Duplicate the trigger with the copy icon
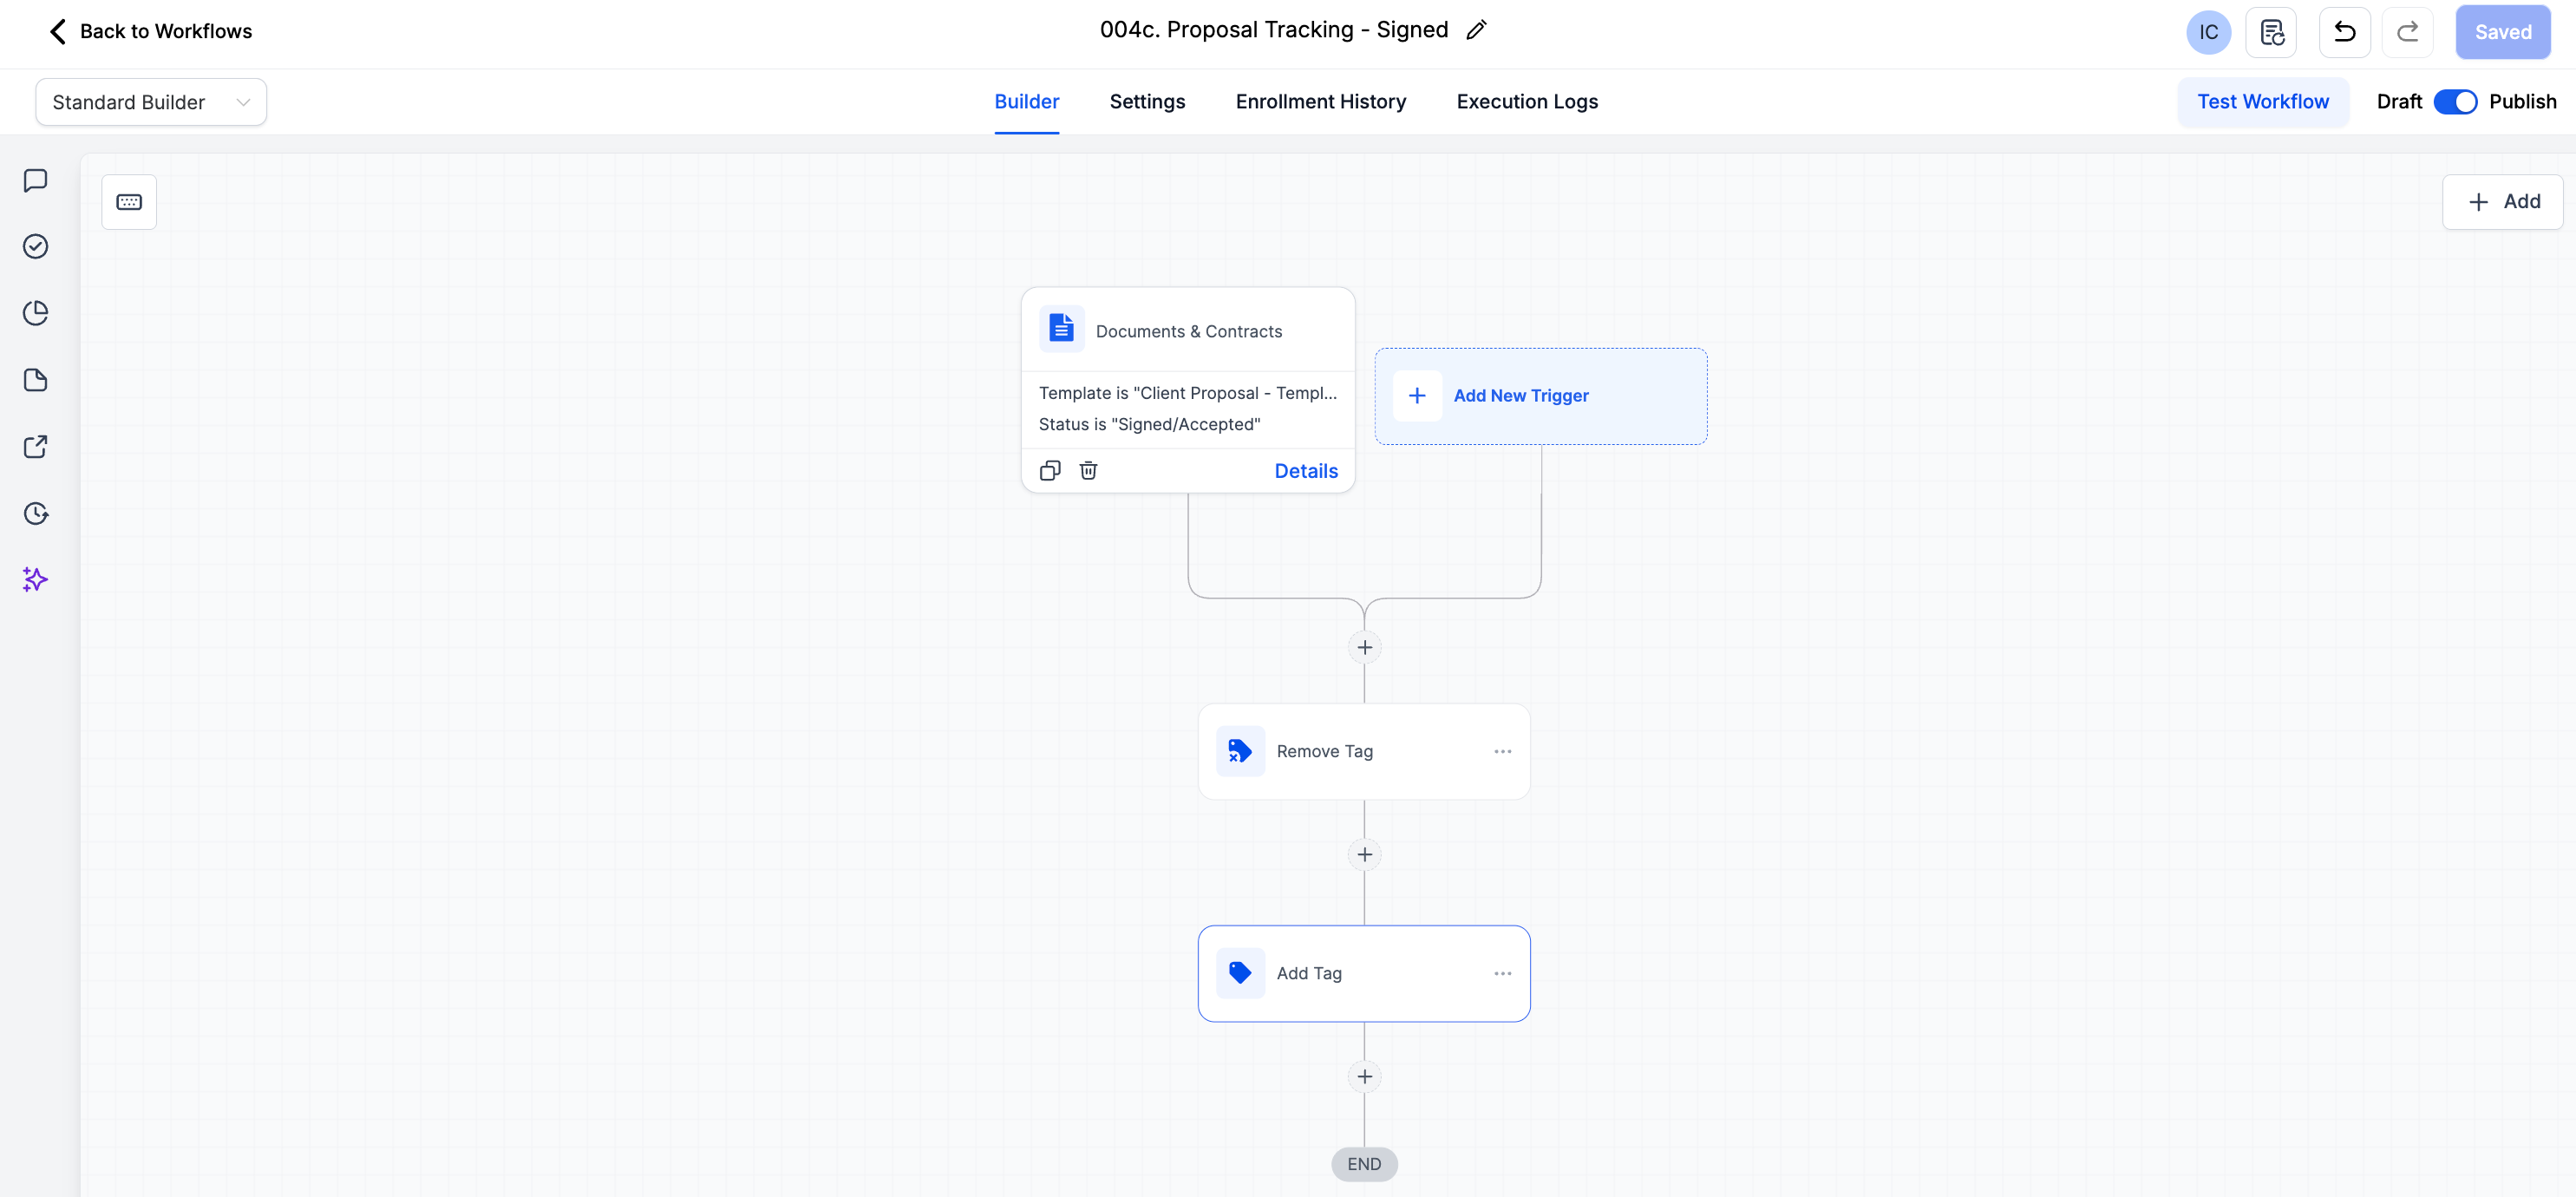Viewport: 2576px width, 1197px height. pyautogui.click(x=1049, y=470)
